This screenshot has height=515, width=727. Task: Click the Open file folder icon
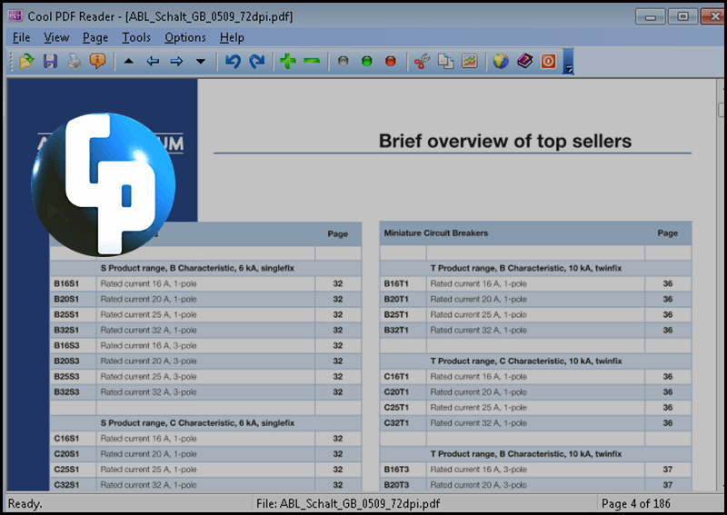click(26, 61)
